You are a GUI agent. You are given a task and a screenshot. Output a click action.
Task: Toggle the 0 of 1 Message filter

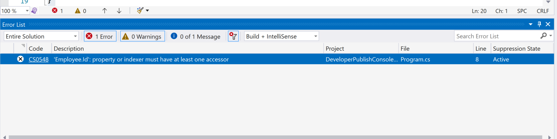[x=196, y=36]
